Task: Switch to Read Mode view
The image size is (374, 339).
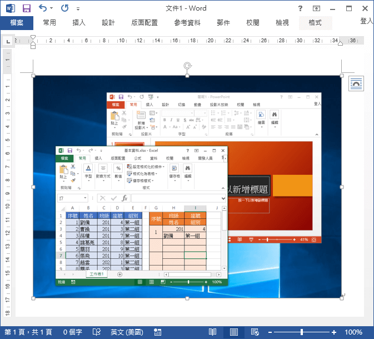Action: pyautogui.click(x=212, y=332)
